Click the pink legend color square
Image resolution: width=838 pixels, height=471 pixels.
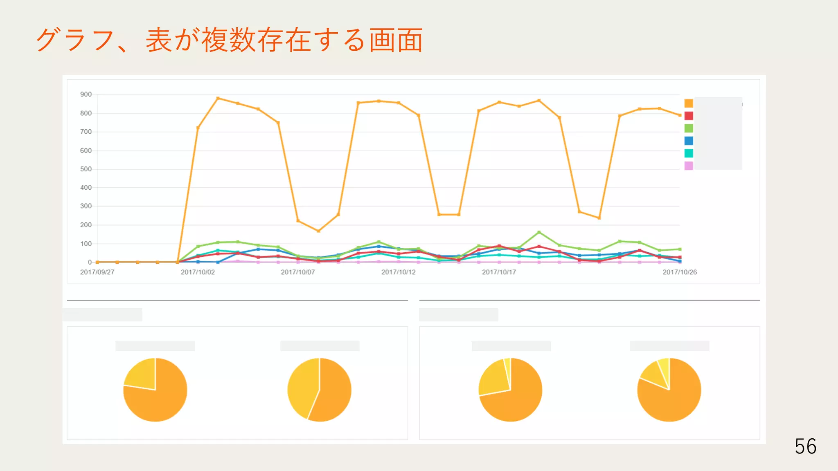pyautogui.click(x=689, y=166)
